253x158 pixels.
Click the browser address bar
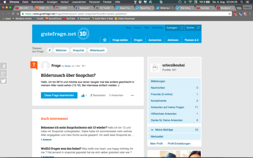tap(126, 14)
